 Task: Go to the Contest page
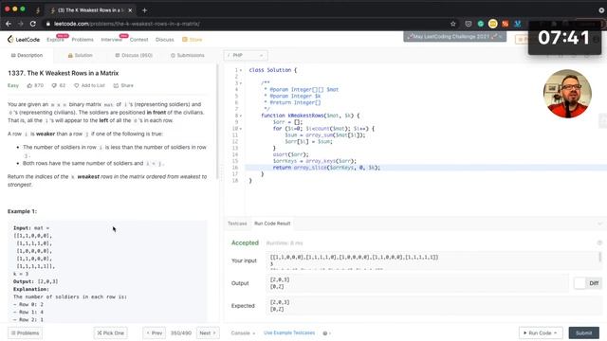coord(139,40)
